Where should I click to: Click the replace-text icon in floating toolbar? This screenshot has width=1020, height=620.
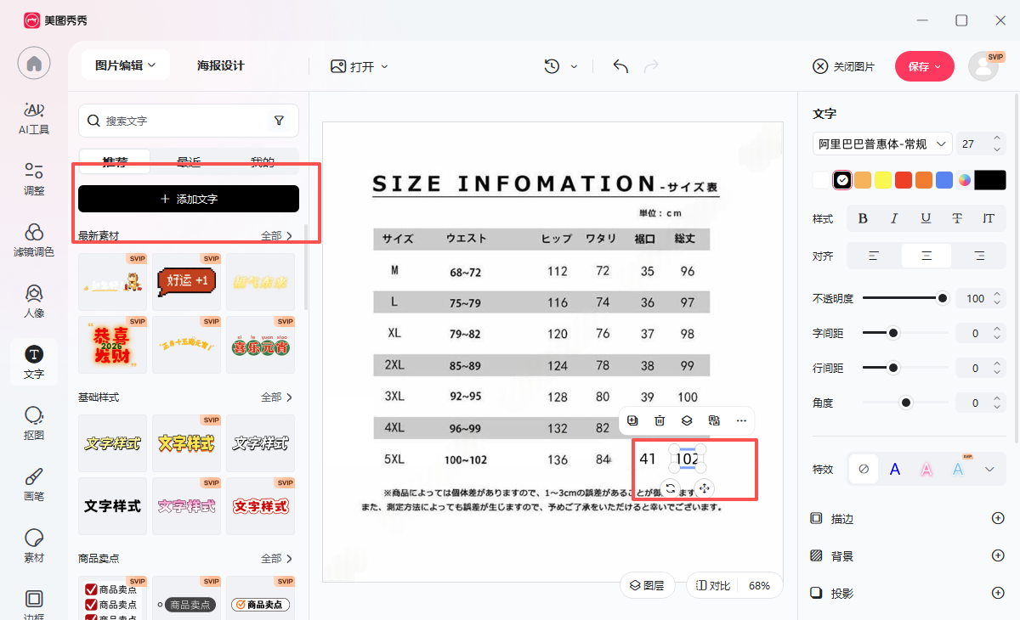click(714, 420)
